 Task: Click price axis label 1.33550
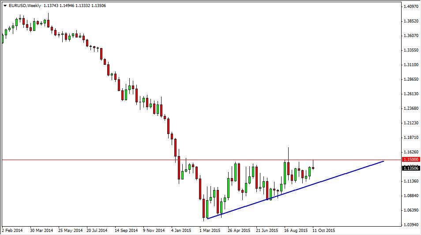(411, 50)
